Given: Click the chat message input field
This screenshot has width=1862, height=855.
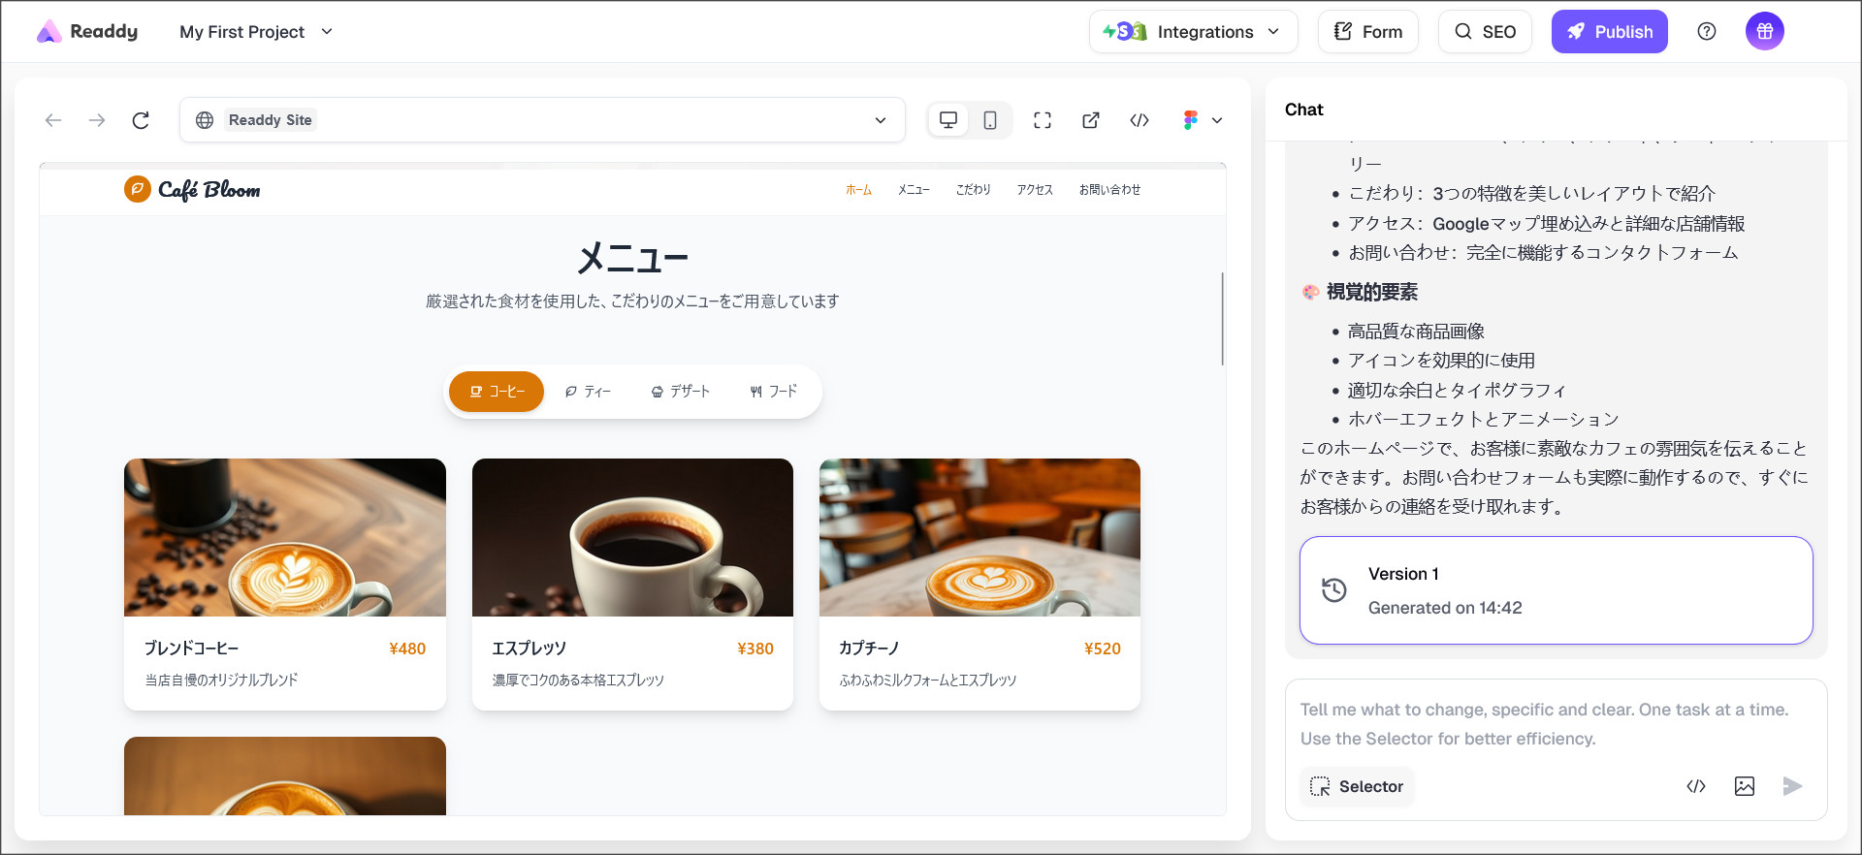Looking at the screenshot, I should point(1555,723).
